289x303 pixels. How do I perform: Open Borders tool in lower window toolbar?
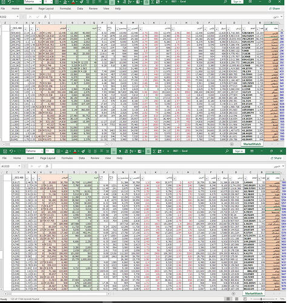pyautogui.click(x=58, y=151)
